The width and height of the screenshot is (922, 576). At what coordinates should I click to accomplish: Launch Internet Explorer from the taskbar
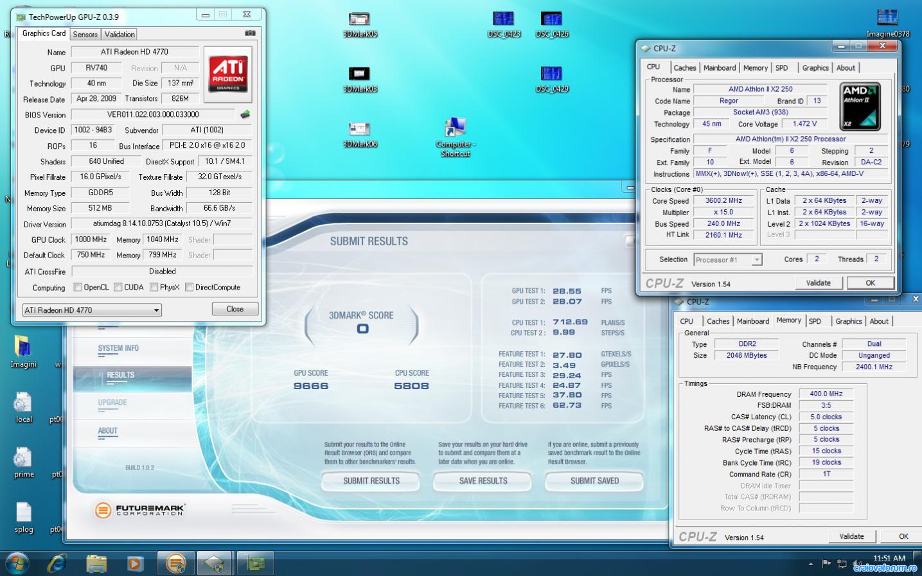57,563
